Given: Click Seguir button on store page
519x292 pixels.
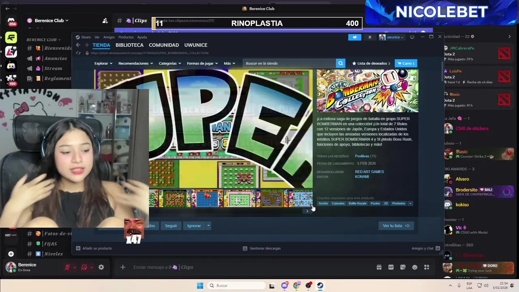Looking at the screenshot, I should click(x=171, y=225).
